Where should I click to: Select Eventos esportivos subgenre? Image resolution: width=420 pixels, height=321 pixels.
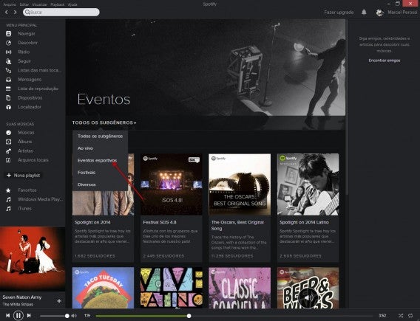pos(100,160)
